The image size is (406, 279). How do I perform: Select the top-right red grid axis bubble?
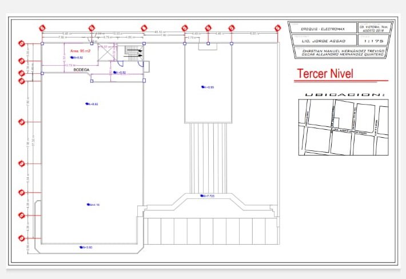(x=277, y=27)
